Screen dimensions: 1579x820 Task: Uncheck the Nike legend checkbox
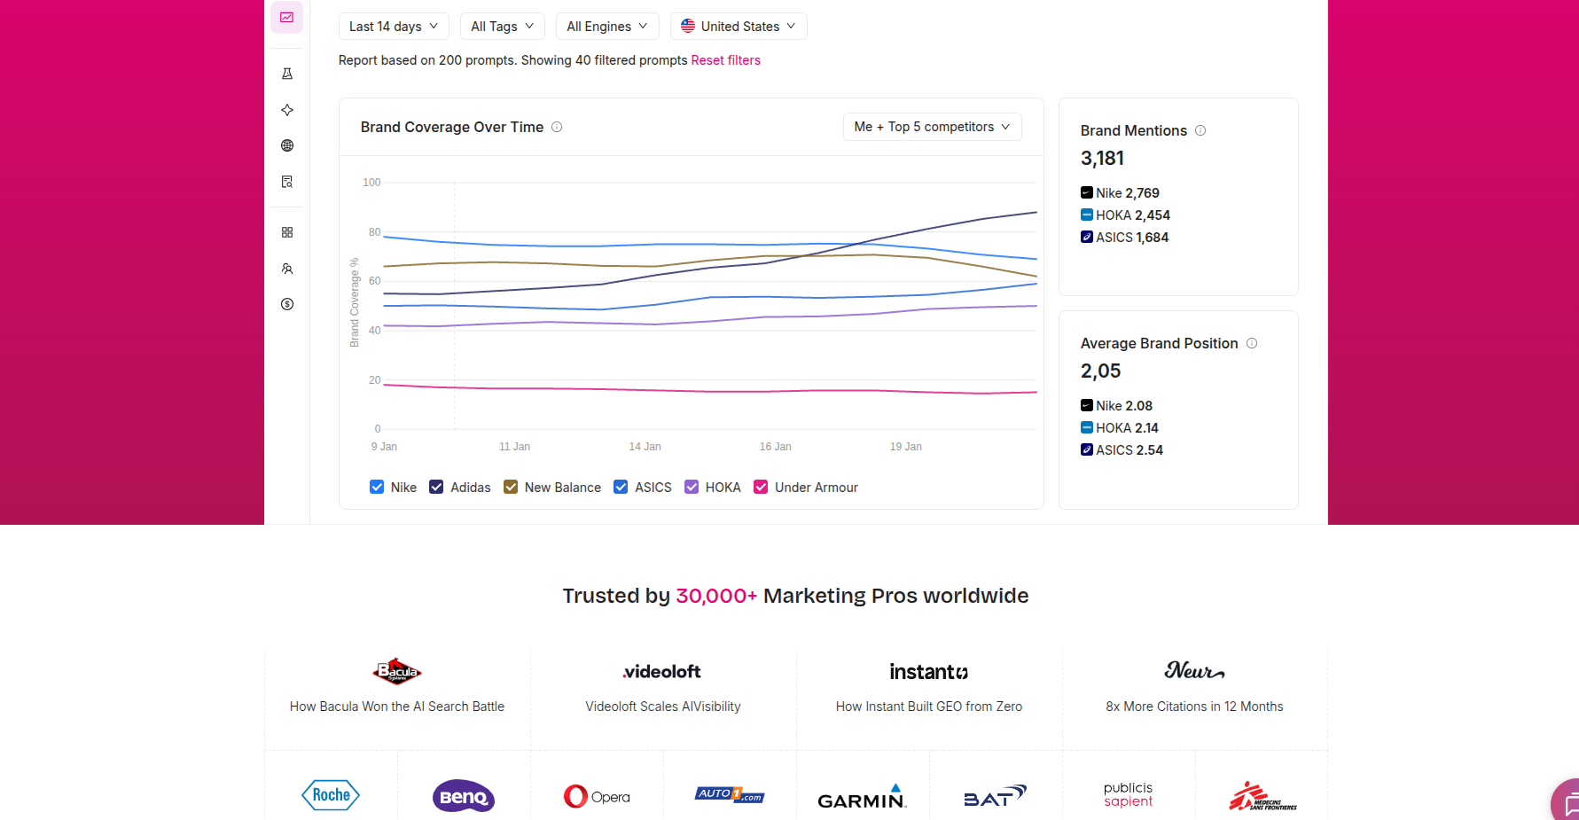coord(377,487)
